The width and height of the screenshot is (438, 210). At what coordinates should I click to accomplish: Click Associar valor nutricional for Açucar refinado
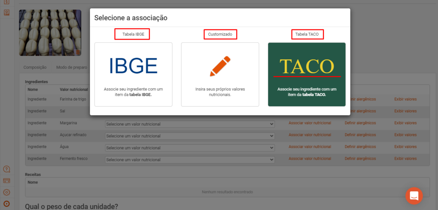coord(310,135)
